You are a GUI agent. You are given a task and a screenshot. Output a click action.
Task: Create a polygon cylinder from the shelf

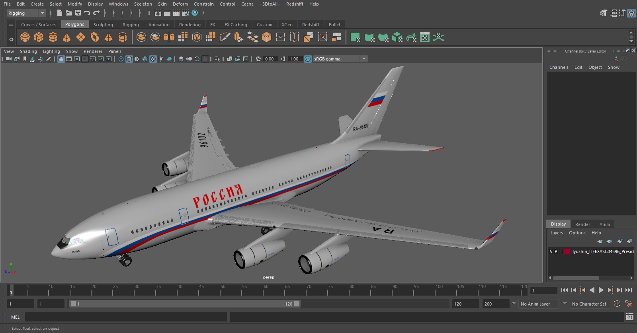53,37
